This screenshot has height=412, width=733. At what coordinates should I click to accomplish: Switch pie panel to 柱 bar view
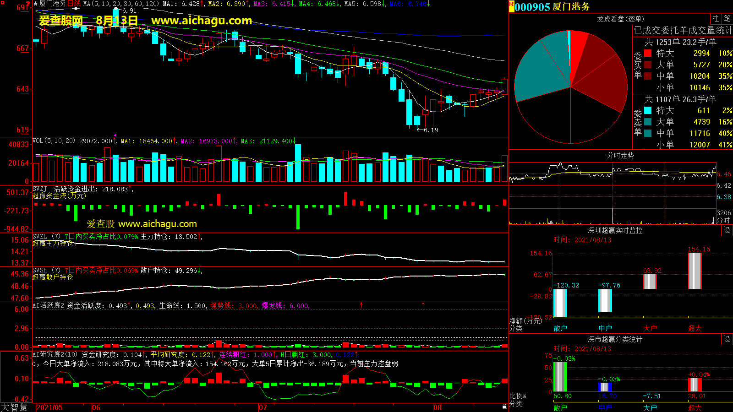tap(716, 18)
